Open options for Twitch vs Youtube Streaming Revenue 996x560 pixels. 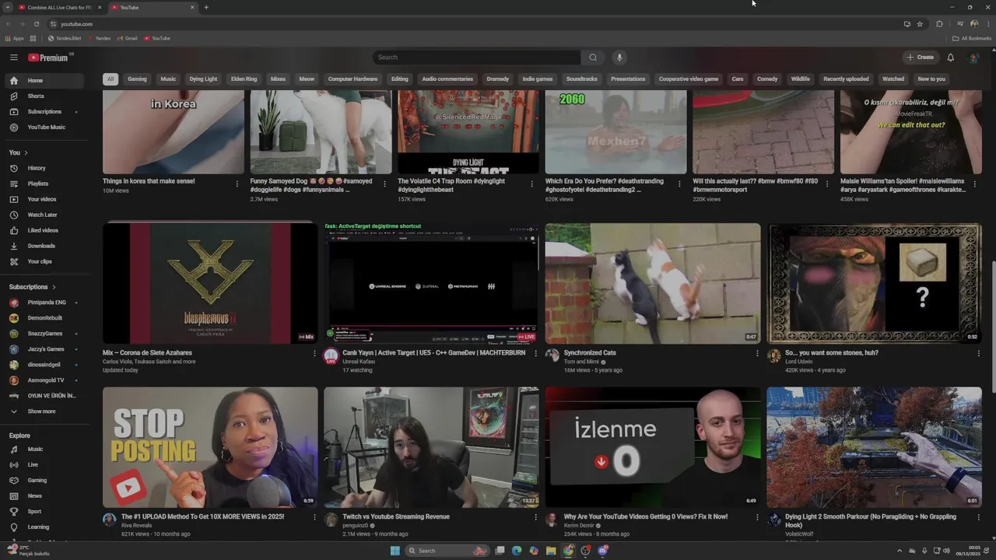(535, 517)
